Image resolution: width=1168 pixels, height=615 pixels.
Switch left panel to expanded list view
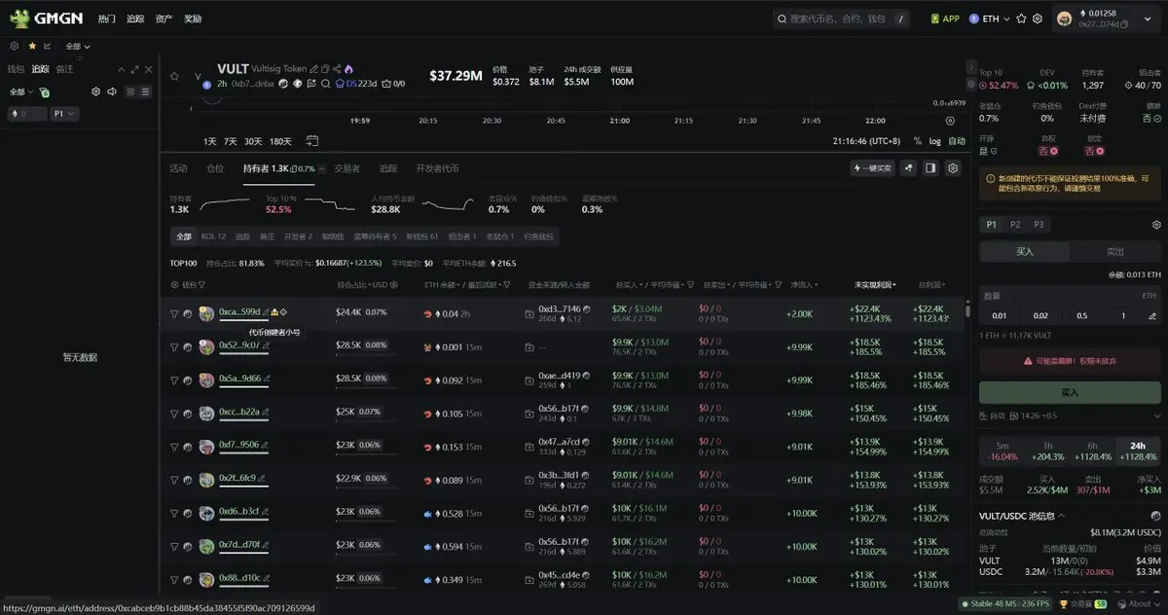pos(145,91)
